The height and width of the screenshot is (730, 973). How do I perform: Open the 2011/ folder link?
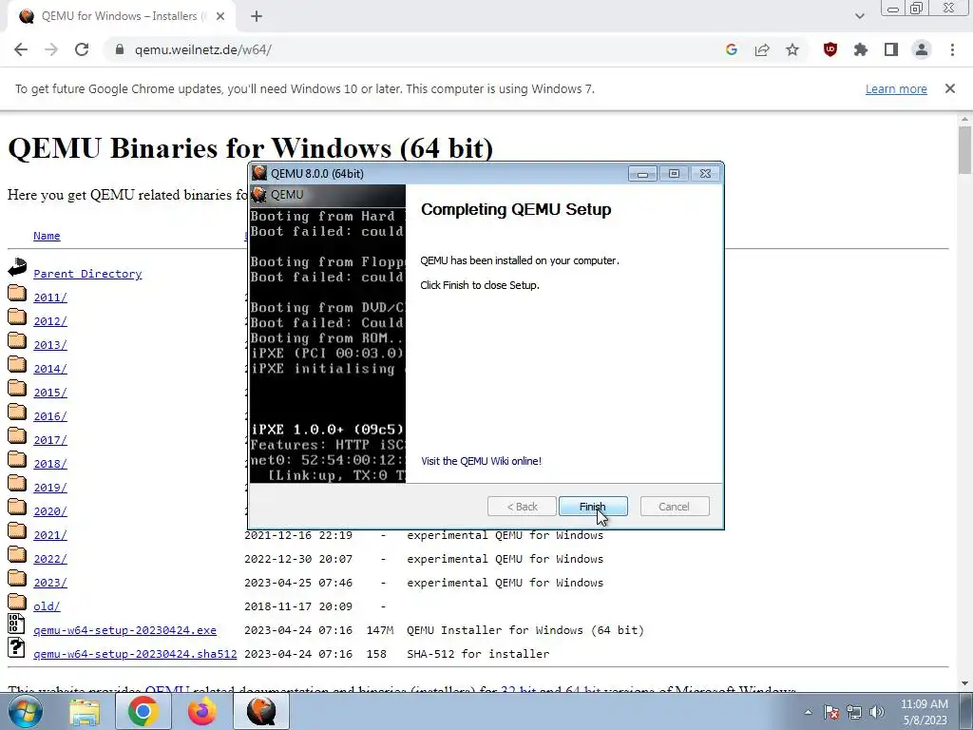[x=50, y=298]
